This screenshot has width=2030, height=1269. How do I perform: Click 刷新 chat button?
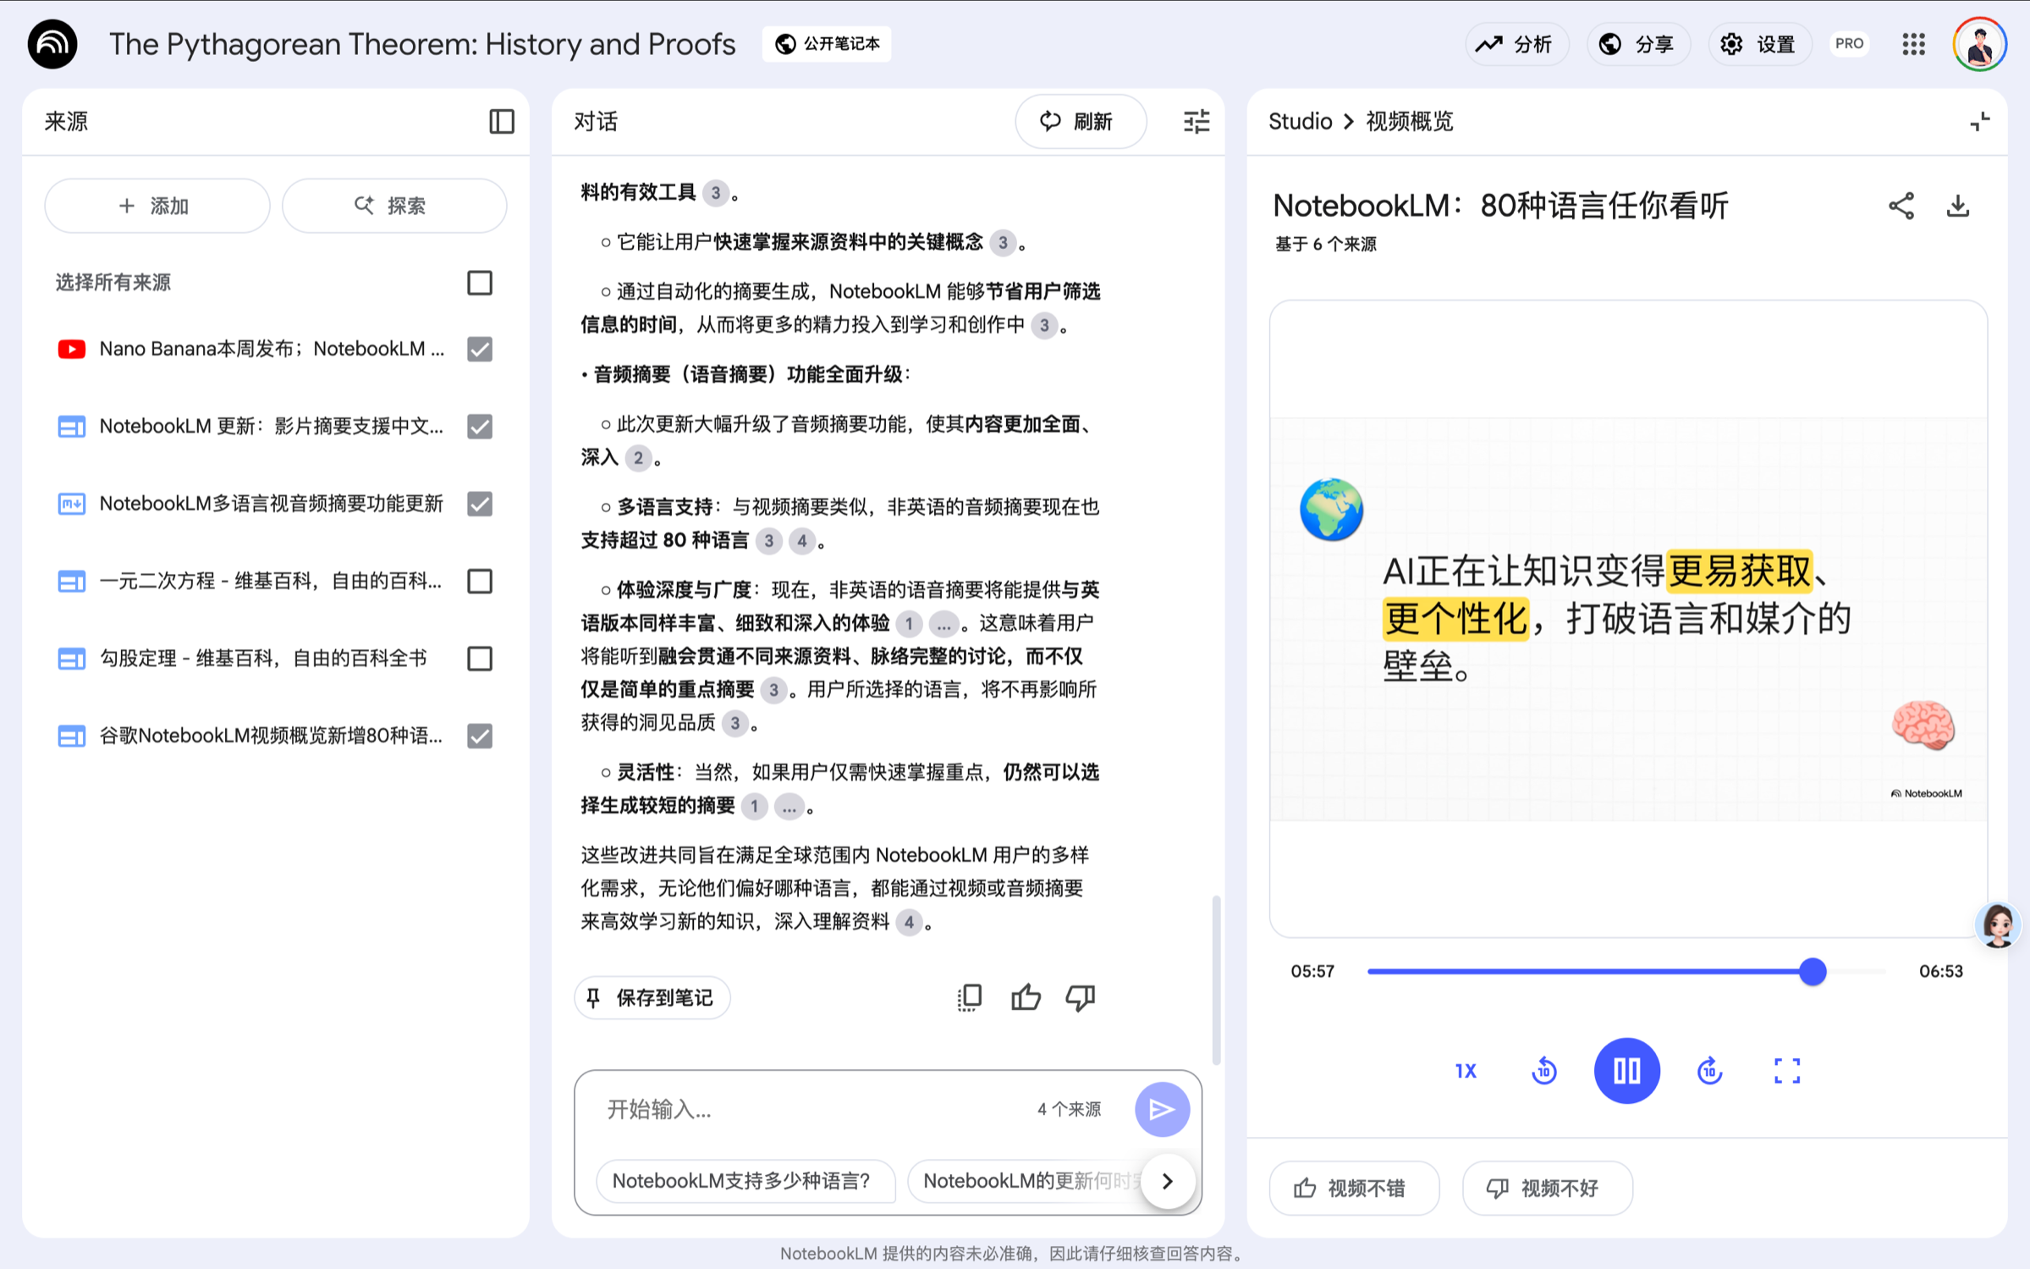pyautogui.click(x=1081, y=121)
